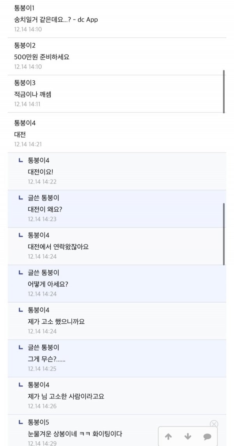234x446 pixels.
Task: Click the scroll-up arrow in floating toolbar
Action: coord(168,437)
